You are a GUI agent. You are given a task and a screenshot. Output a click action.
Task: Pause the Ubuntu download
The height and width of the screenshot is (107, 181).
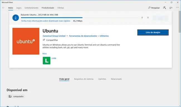click(142, 17)
